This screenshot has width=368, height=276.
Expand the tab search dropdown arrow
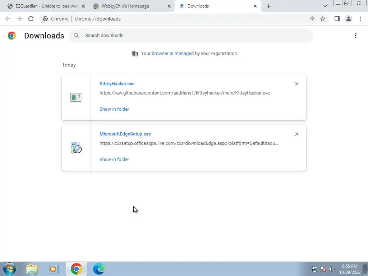click(x=325, y=6)
